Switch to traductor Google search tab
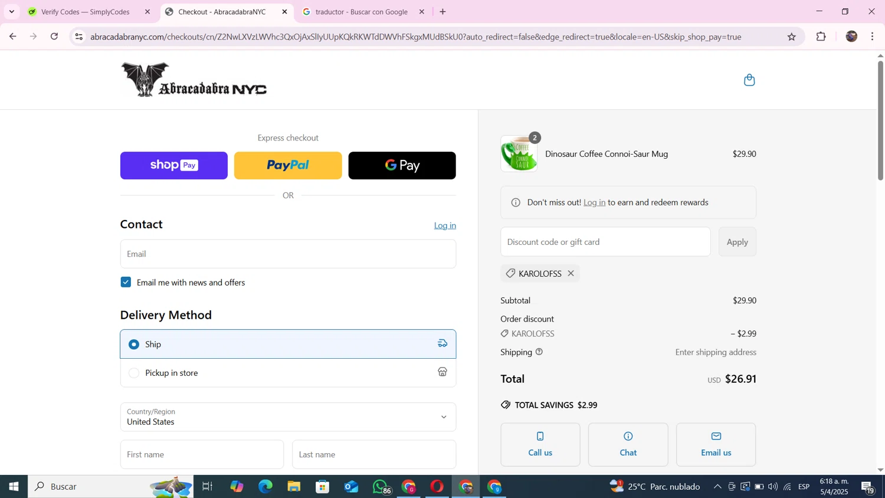The image size is (885, 498). coord(361,12)
